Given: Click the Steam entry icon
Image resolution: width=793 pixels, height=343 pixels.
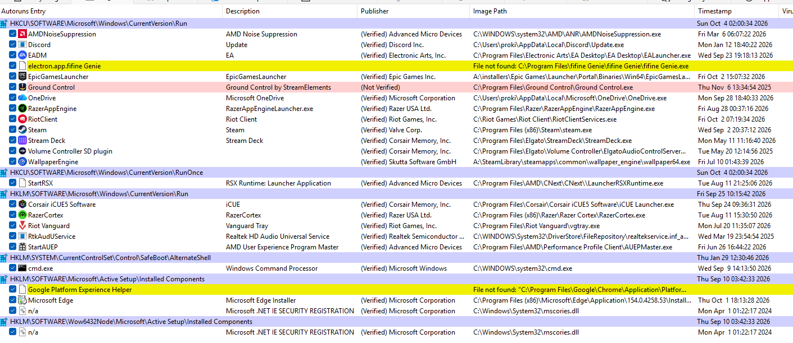Looking at the screenshot, I should [x=22, y=130].
